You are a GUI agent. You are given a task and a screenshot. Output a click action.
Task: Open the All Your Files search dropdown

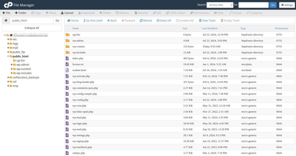click(x=220, y=5)
